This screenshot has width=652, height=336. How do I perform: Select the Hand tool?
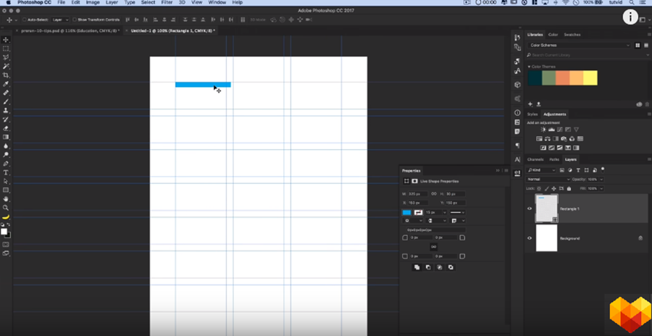(6, 198)
